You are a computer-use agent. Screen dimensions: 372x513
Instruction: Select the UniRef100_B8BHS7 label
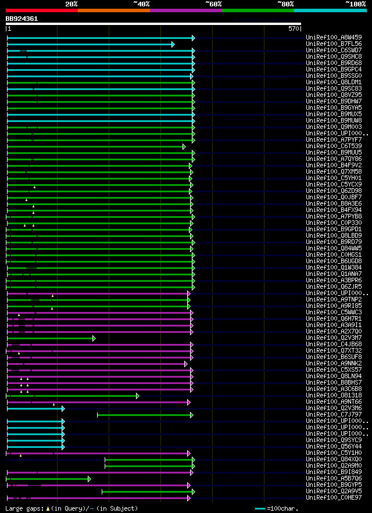(x=334, y=383)
